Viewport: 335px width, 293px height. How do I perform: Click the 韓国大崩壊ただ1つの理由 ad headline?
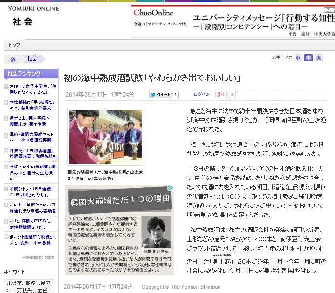click(x=120, y=200)
